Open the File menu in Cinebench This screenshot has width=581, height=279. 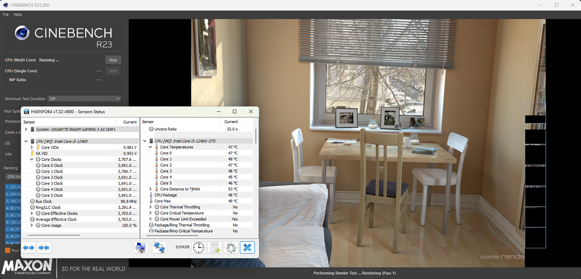[x=6, y=14]
